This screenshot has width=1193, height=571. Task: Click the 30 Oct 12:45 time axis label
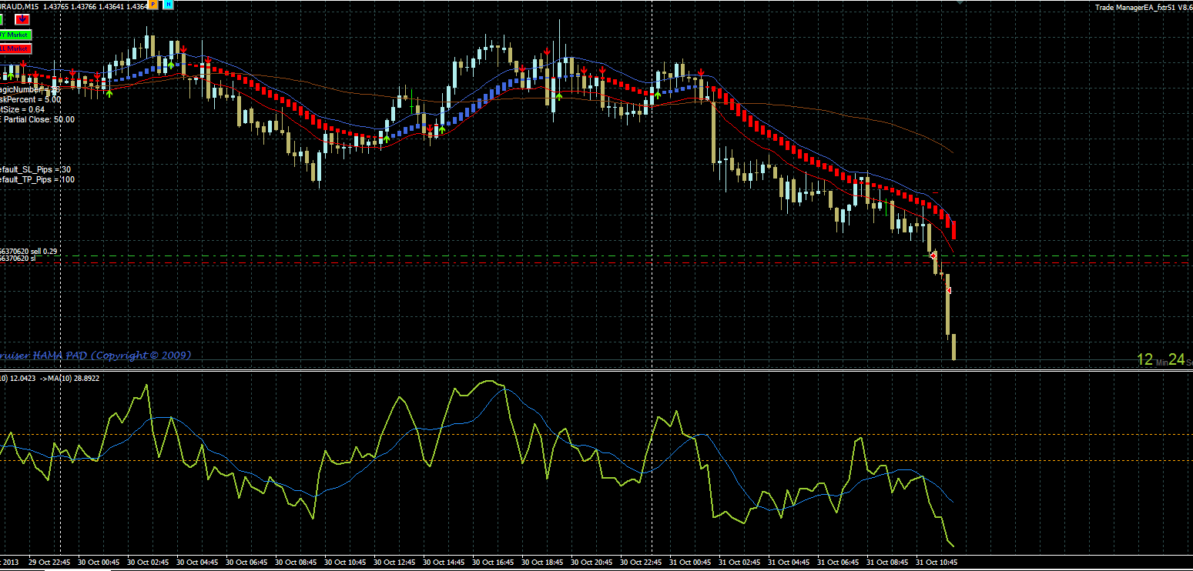[394, 563]
